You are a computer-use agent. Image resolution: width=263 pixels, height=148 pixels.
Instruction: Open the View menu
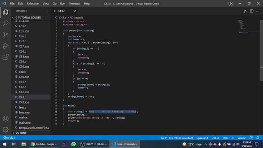click(46, 4)
